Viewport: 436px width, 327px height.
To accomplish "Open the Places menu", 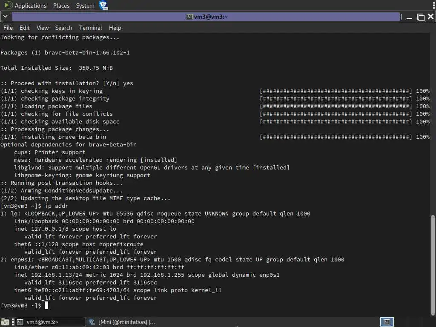I will [61, 6].
